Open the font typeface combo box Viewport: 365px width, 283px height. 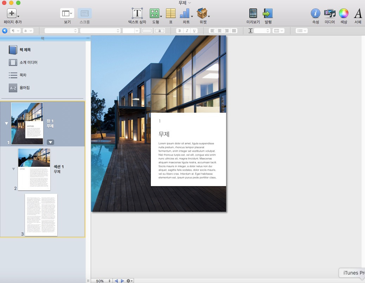[100, 31]
